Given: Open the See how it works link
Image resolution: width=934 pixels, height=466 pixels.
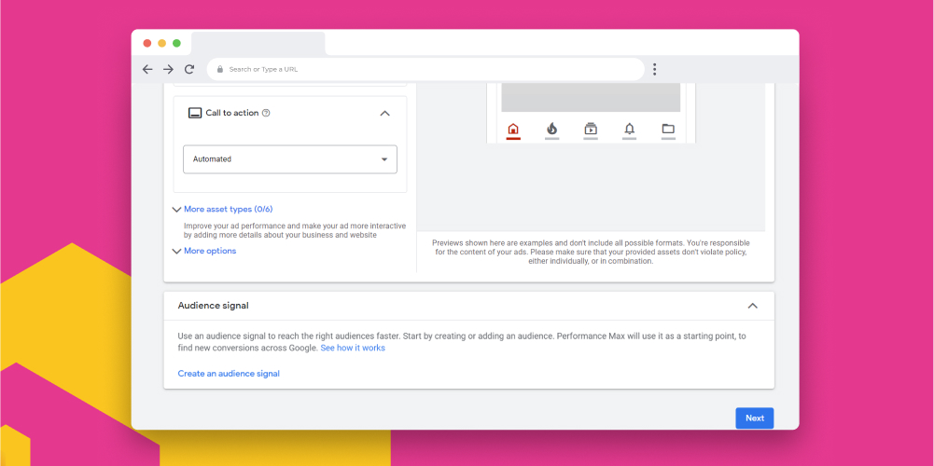Looking at the screenshot, I should click(353, 348).
